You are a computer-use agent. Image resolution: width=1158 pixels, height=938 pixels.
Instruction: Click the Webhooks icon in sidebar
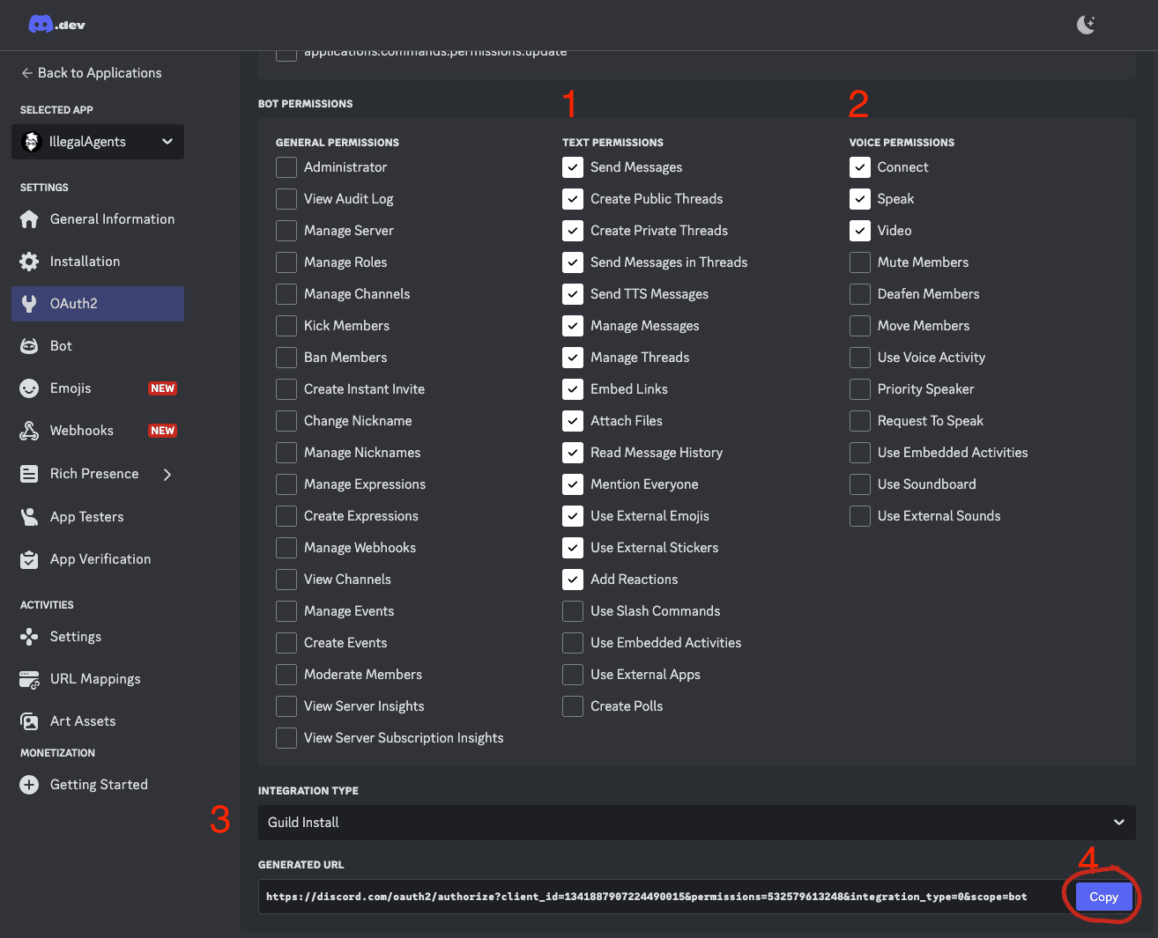click(x=29, y=431)
